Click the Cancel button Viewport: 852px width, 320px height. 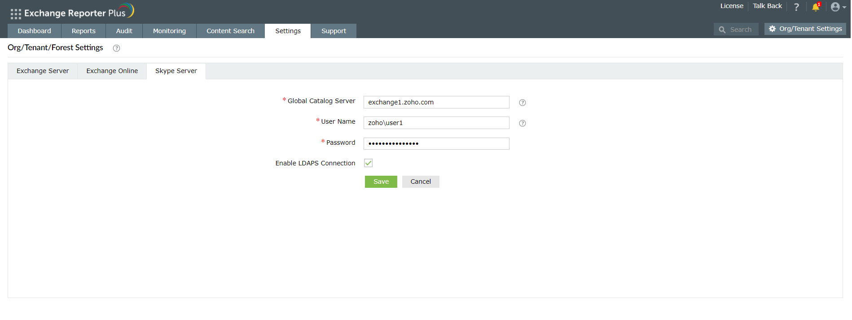421,182
